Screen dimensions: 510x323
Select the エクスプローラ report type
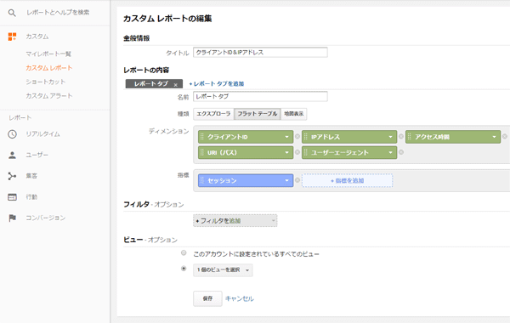point(213,114)
